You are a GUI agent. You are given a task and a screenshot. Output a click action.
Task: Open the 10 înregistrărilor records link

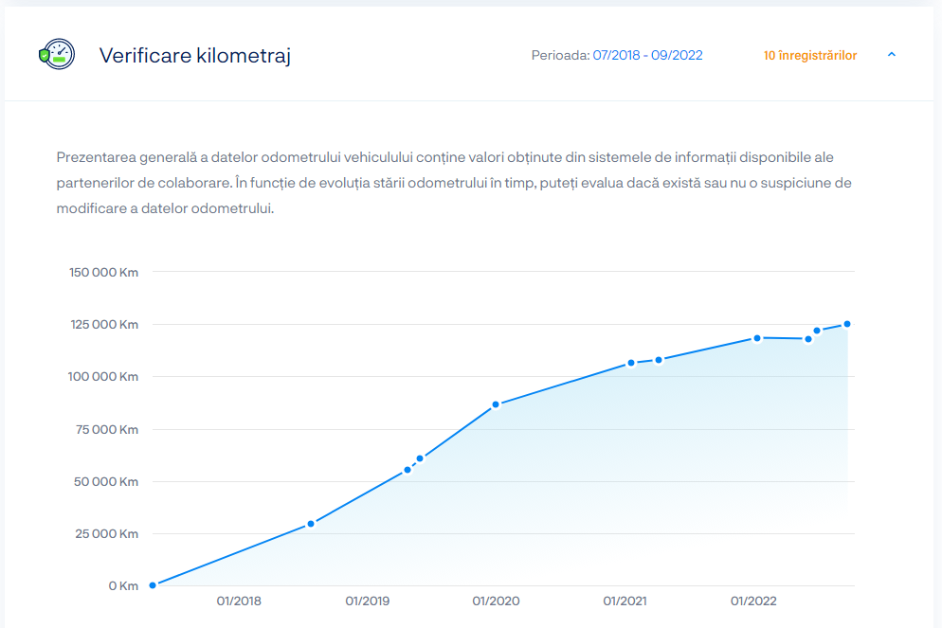pyautogui.click(x=810, y=55)
